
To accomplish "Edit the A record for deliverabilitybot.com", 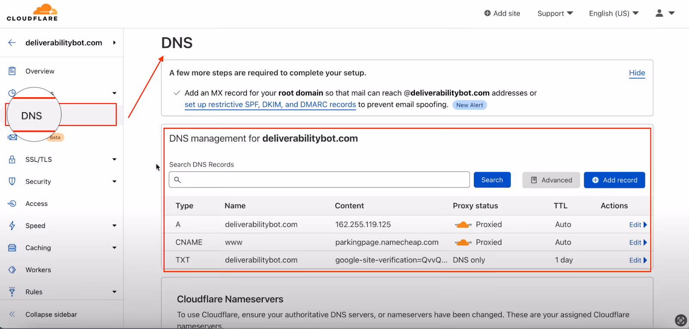I will [x=638, y=224].
